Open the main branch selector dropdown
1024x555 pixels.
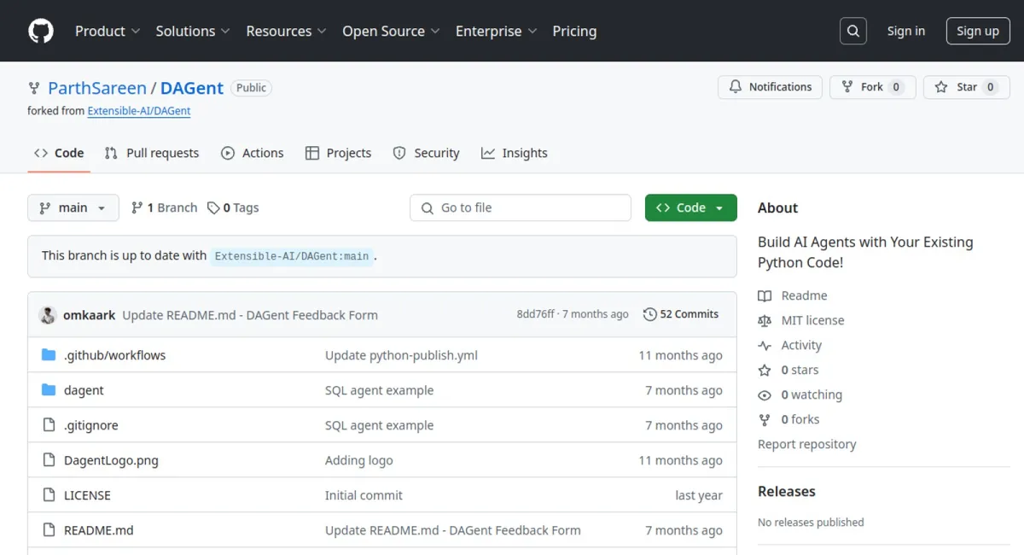pos(73,207)
